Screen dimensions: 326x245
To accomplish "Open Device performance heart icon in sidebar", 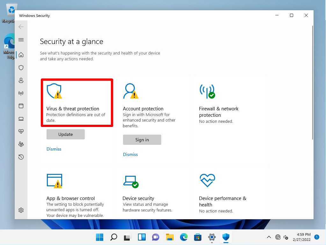I will 21,131.
